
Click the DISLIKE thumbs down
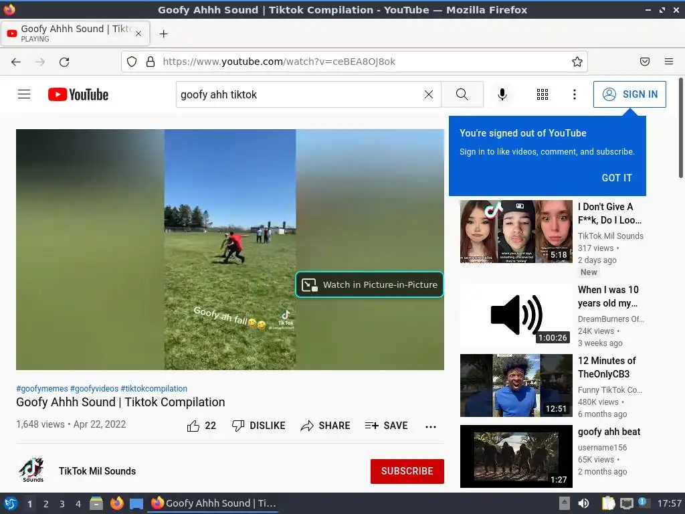click(259, 426)
